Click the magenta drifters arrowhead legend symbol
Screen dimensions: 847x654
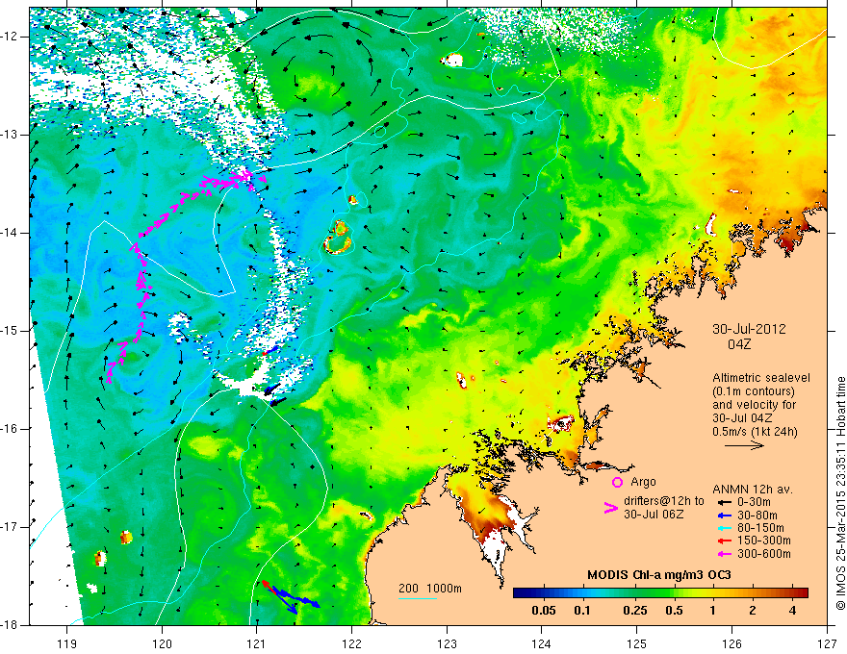611,508
